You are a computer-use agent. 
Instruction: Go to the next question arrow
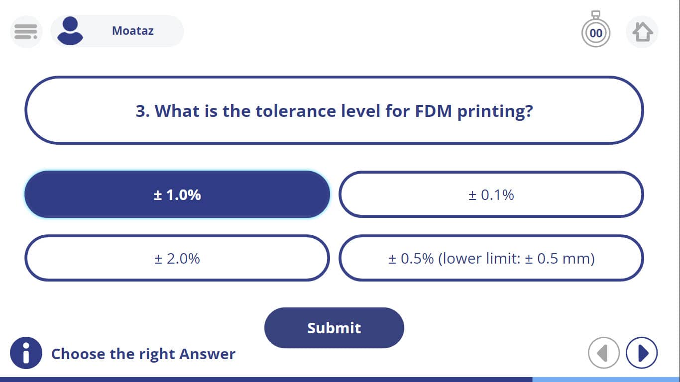(642, 353)
